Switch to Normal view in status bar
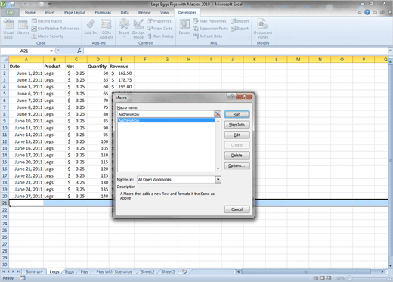 pyautogui.click(x=316, y=278)
